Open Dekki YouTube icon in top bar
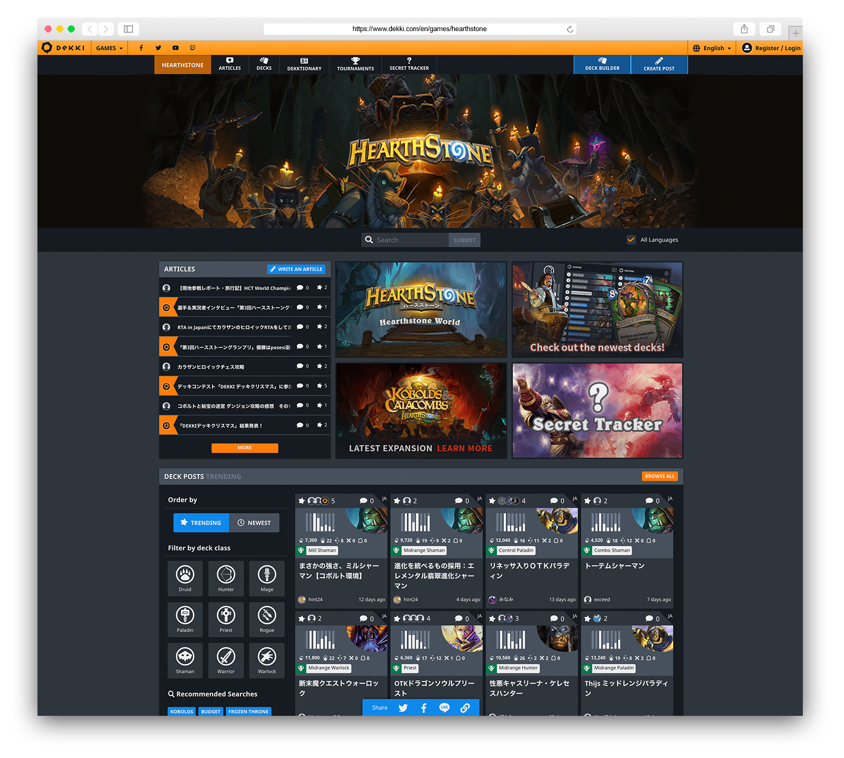844x758 pixels. (x=176, y=48)
